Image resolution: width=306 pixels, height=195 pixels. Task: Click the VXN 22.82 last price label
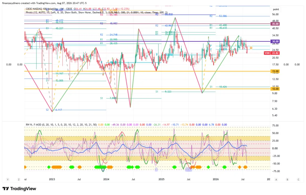272,53
